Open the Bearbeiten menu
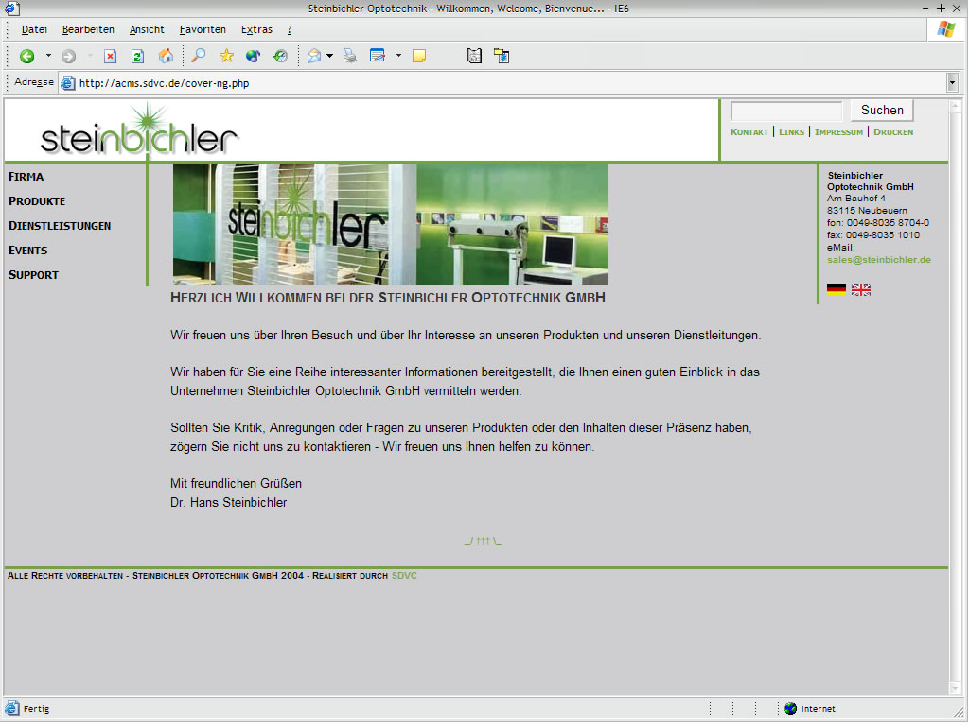 coord(88,29)
